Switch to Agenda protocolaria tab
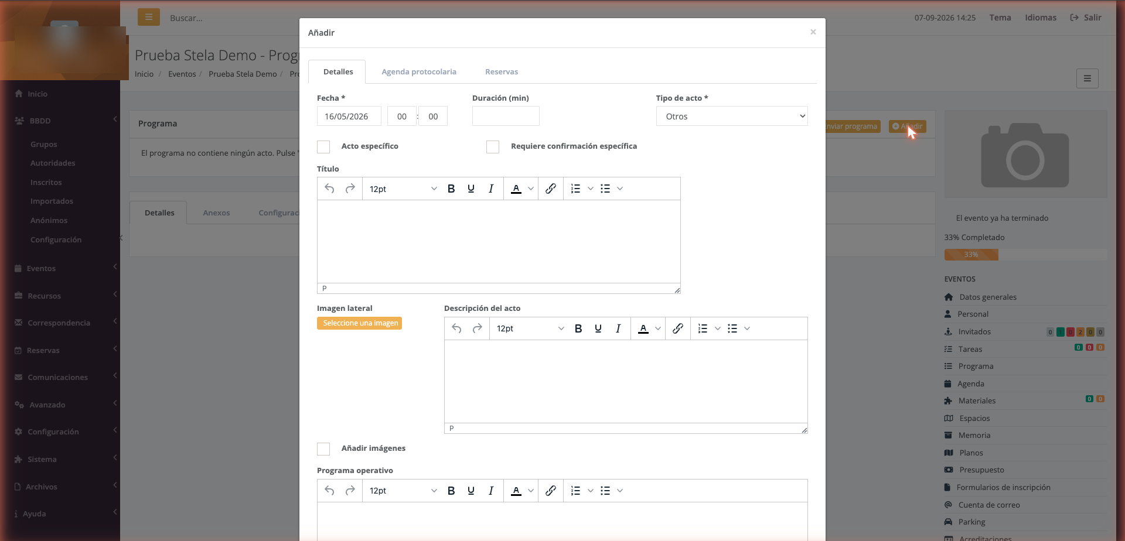 click(x=419, y=71)
